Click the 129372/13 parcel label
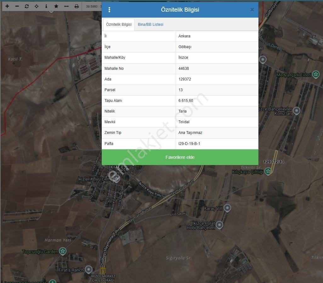The image size is (323, 283). 274,162
